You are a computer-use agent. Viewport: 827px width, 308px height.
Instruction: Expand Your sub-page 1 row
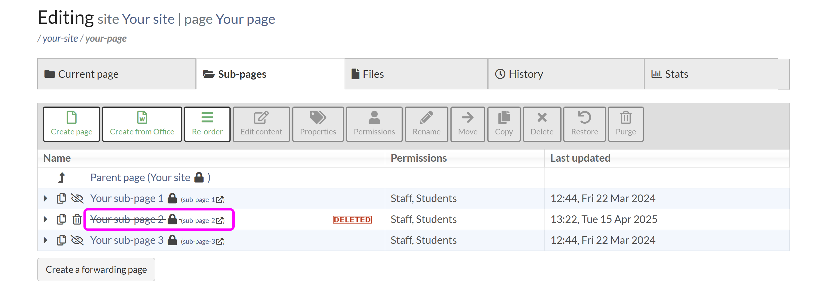tap(46, 198)
